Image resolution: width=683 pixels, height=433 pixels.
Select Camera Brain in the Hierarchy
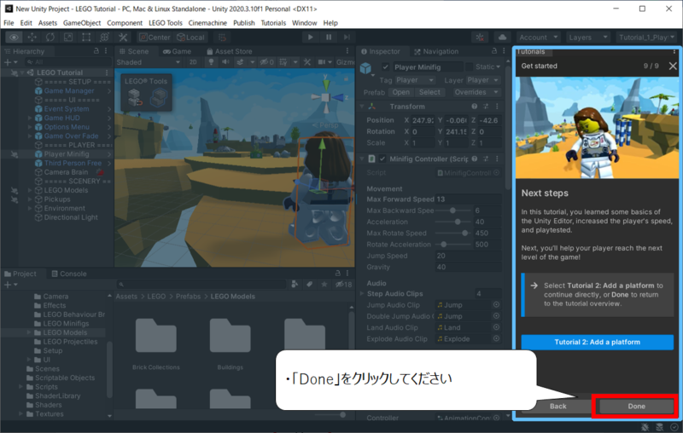(x=67, y=172)
